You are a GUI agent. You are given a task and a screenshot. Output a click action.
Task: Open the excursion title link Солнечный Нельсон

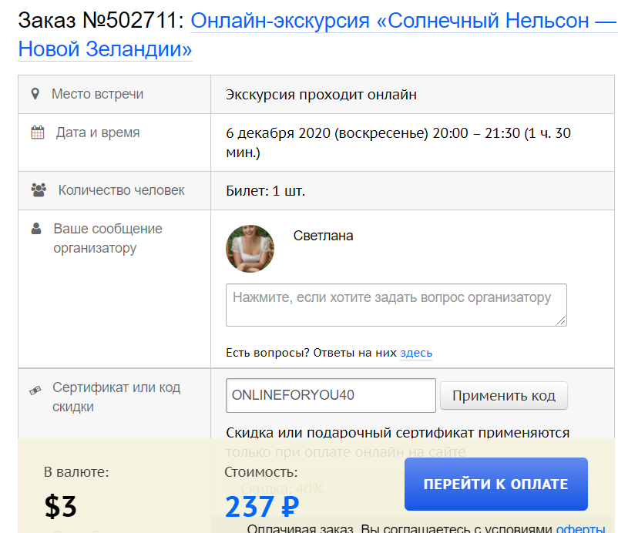pos(404,21)
